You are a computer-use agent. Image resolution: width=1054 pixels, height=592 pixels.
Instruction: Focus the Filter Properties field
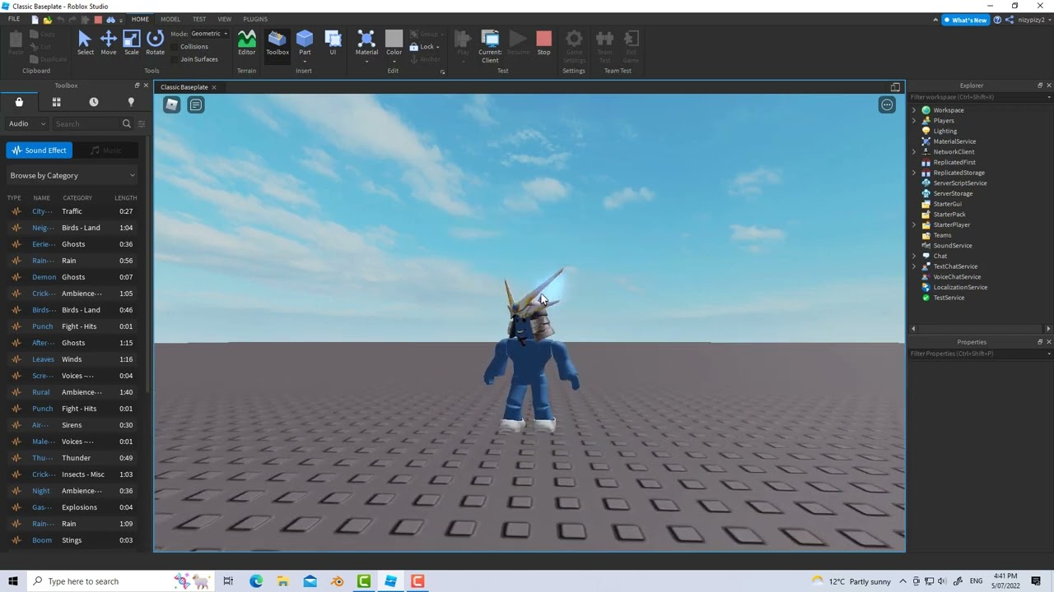[977, 354]
